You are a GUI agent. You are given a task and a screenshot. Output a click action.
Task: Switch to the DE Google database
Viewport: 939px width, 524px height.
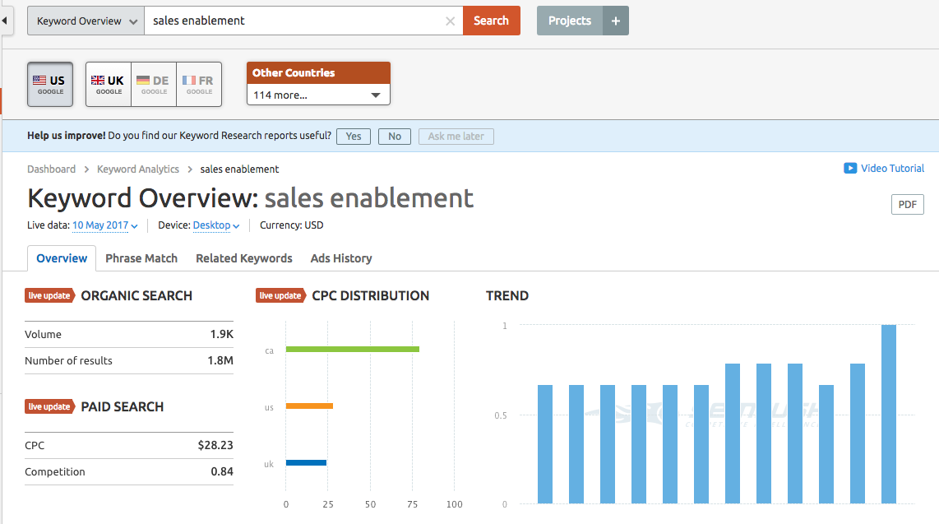coord(153,85)
